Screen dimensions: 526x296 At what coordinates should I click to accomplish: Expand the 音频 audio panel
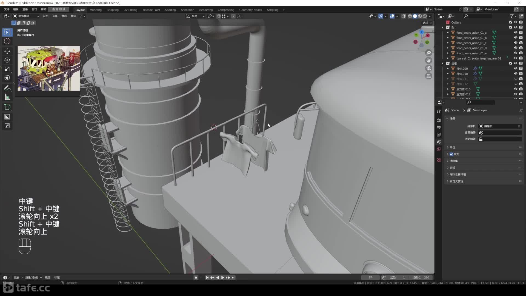point(452,168)
